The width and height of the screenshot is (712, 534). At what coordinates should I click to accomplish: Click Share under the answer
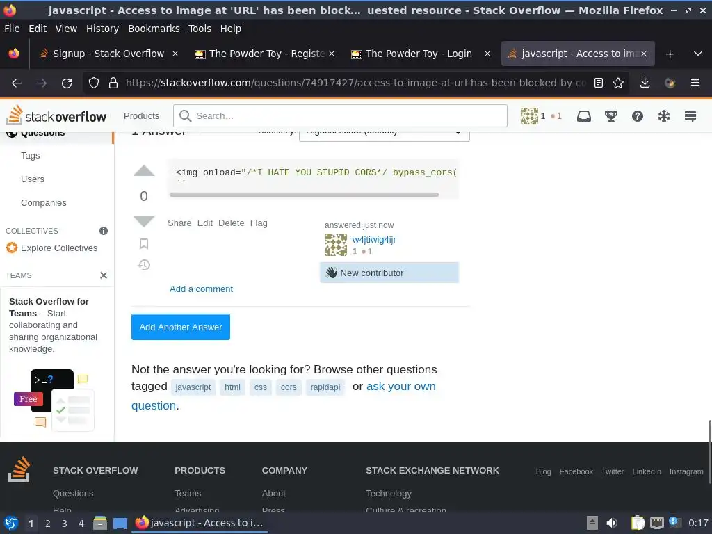coord(179,223)
